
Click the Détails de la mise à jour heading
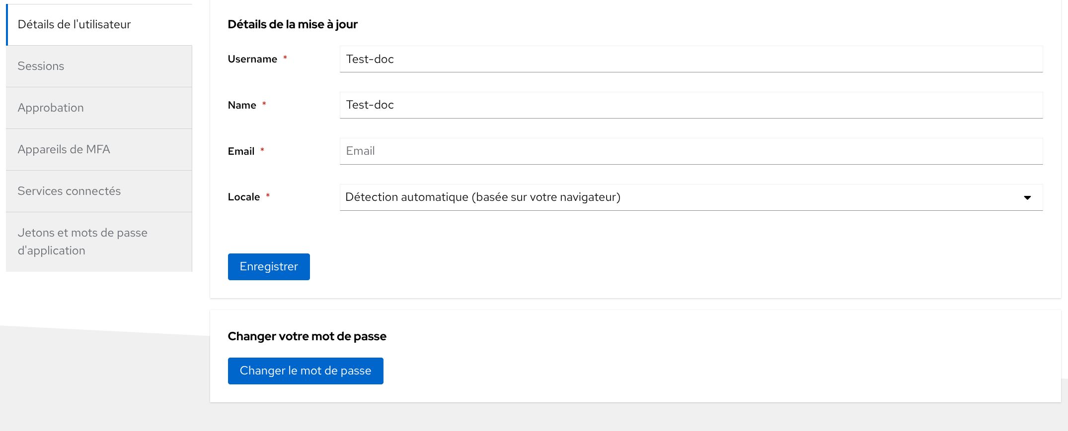pos(293,24)
